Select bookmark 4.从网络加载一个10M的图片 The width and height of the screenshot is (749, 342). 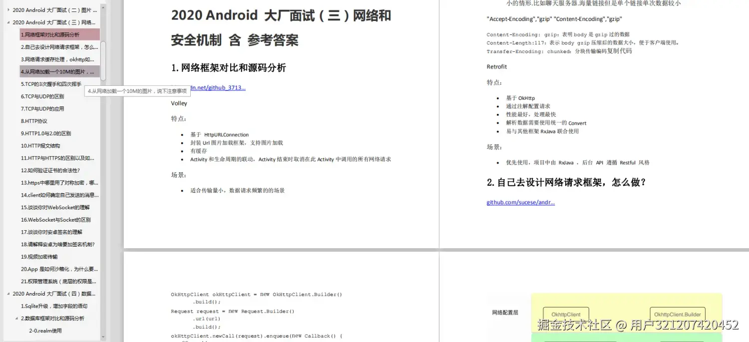pyautogui.click(x=60, y=72)
